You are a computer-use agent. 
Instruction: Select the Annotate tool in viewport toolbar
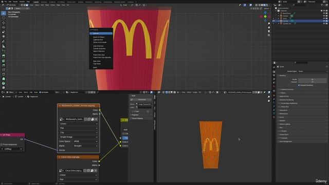[x=4, y=42]
